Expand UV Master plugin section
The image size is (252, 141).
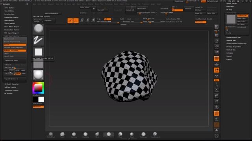pyautogui.click(x=8, y=94)
